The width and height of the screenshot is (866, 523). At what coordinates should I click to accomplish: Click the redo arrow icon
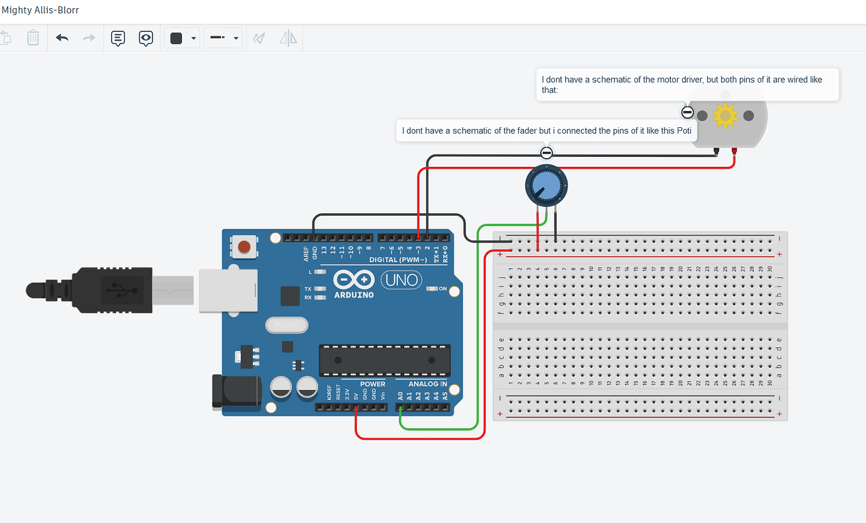coord(89,38)
